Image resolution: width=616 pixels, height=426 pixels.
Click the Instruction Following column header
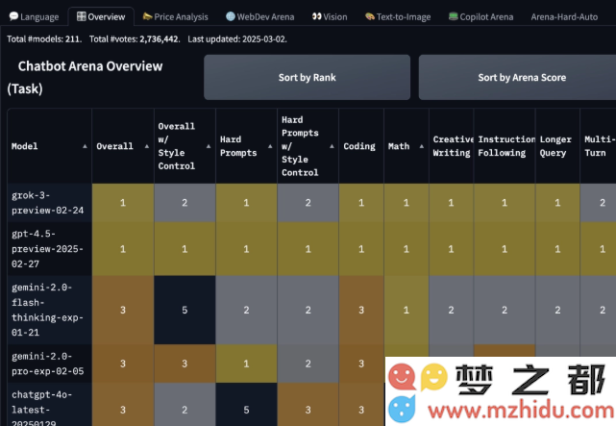pyautogui.click(x=505, y=146)
